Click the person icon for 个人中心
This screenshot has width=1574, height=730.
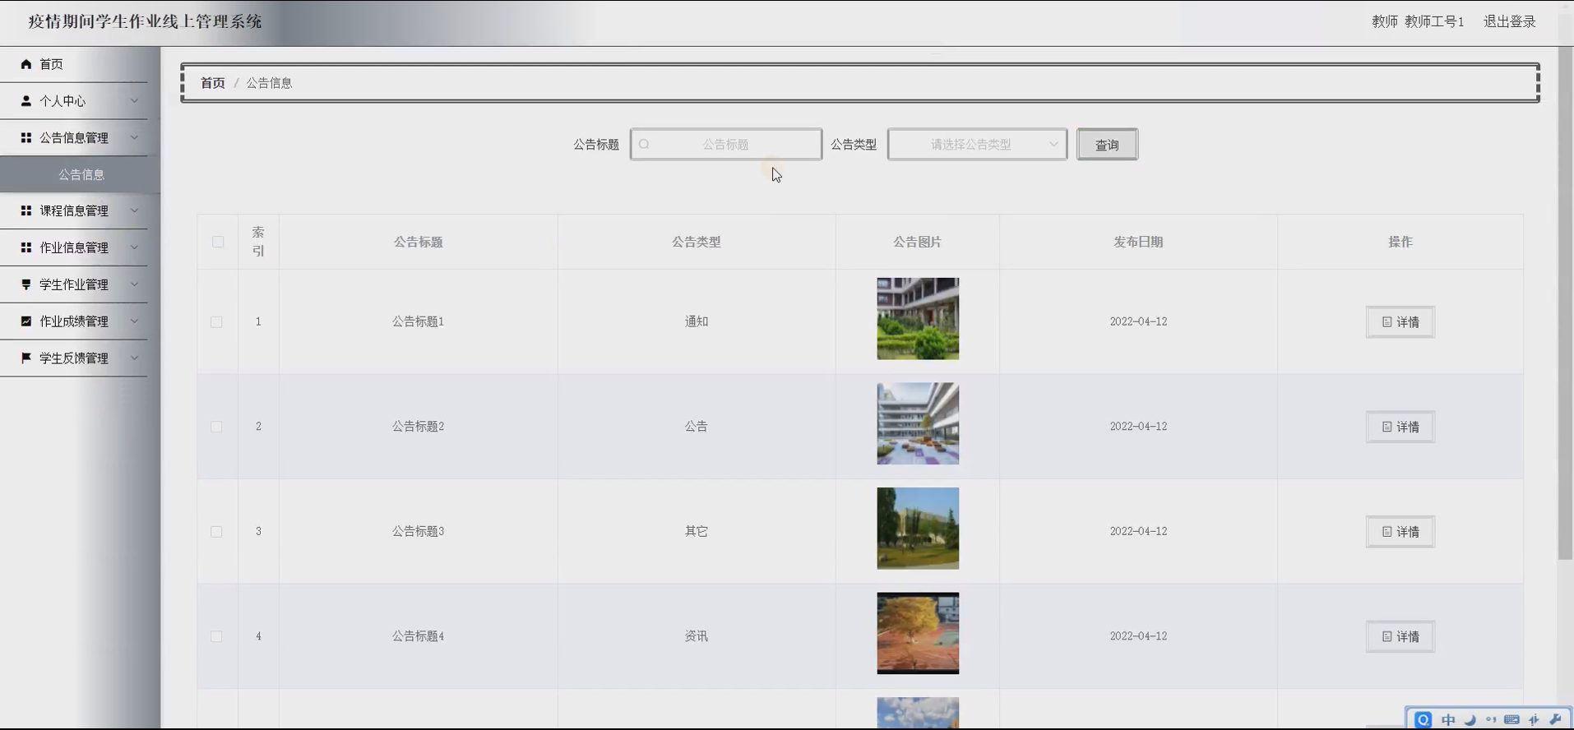[x=25, y=101]
